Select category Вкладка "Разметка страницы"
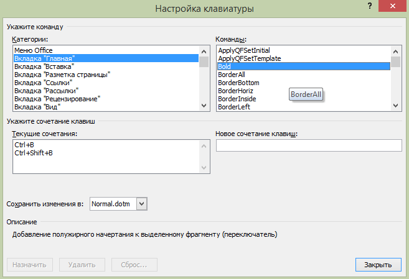Image resolution: width=409 pixels, height=279 pixels. [106, 75]
